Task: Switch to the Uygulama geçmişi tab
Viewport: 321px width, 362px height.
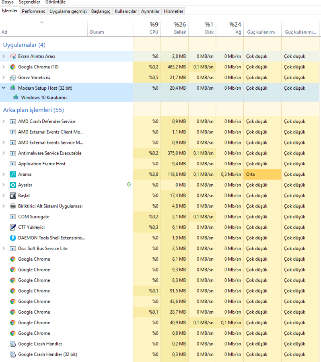Action: click(x=68, y=11)
